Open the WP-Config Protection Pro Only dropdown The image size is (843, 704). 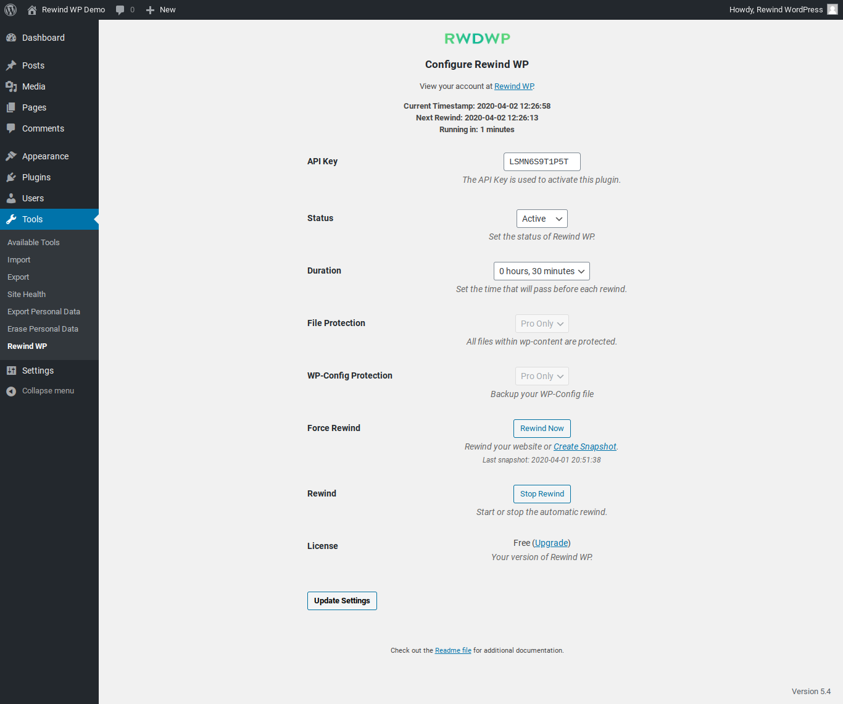click(x=542, y=376)
